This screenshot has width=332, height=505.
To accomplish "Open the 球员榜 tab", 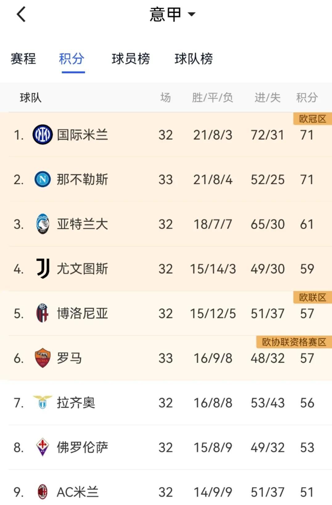I will pos(131,59).
